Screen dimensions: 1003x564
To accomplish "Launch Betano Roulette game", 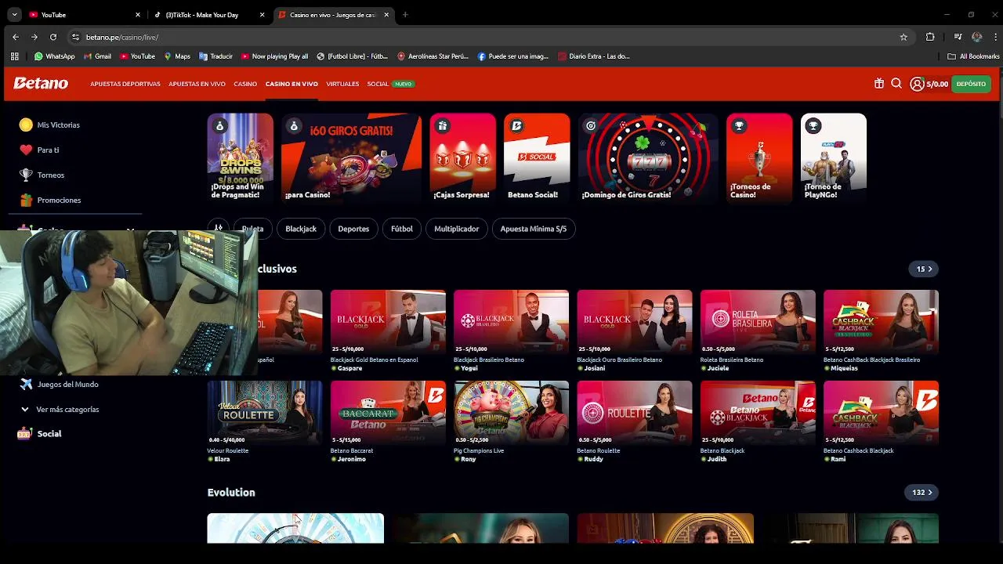I will pyautogui.click(x=635, y=414).
